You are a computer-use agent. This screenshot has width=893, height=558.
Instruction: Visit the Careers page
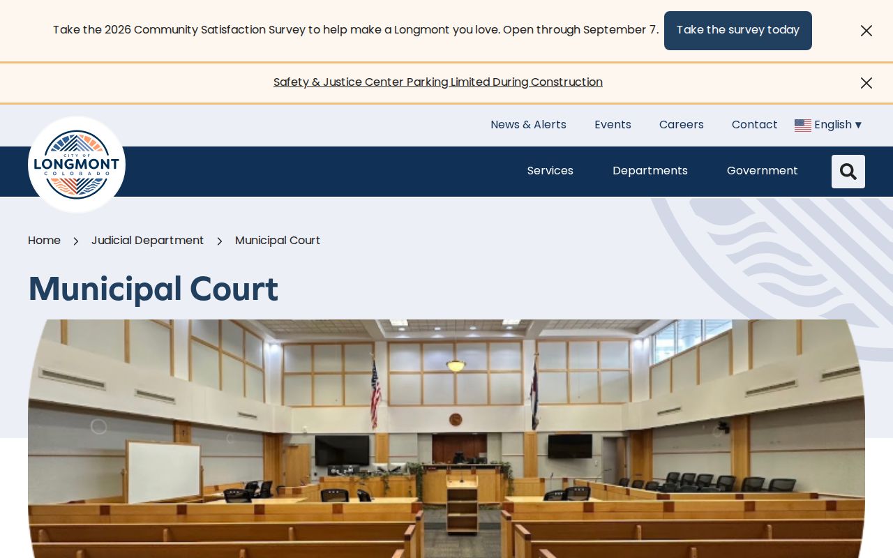(682, 125)
